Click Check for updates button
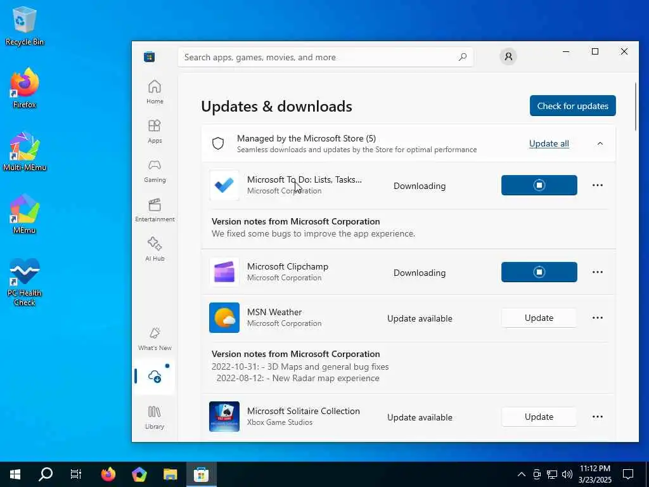Screen dimensions: 649x487 coord(572,106)
